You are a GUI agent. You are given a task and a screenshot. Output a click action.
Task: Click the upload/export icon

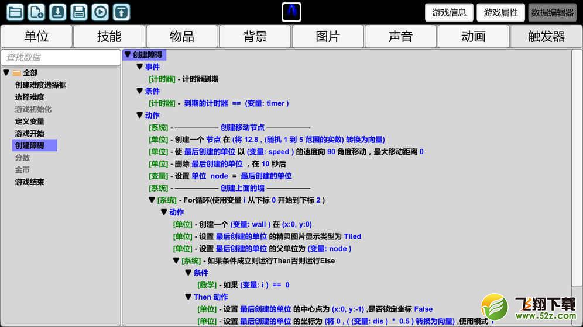click(x=121, y=12)
